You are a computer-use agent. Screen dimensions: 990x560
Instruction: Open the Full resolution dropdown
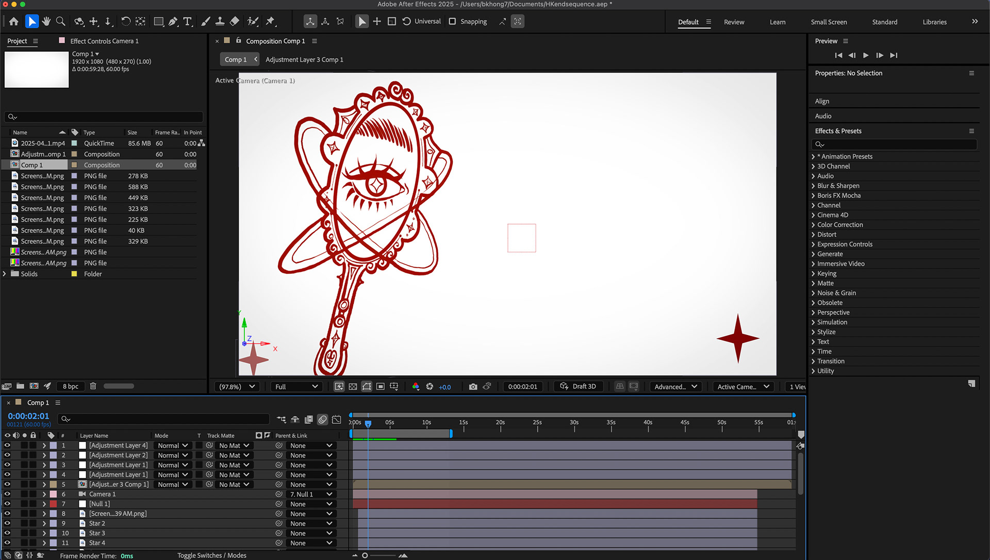[296, 386]
